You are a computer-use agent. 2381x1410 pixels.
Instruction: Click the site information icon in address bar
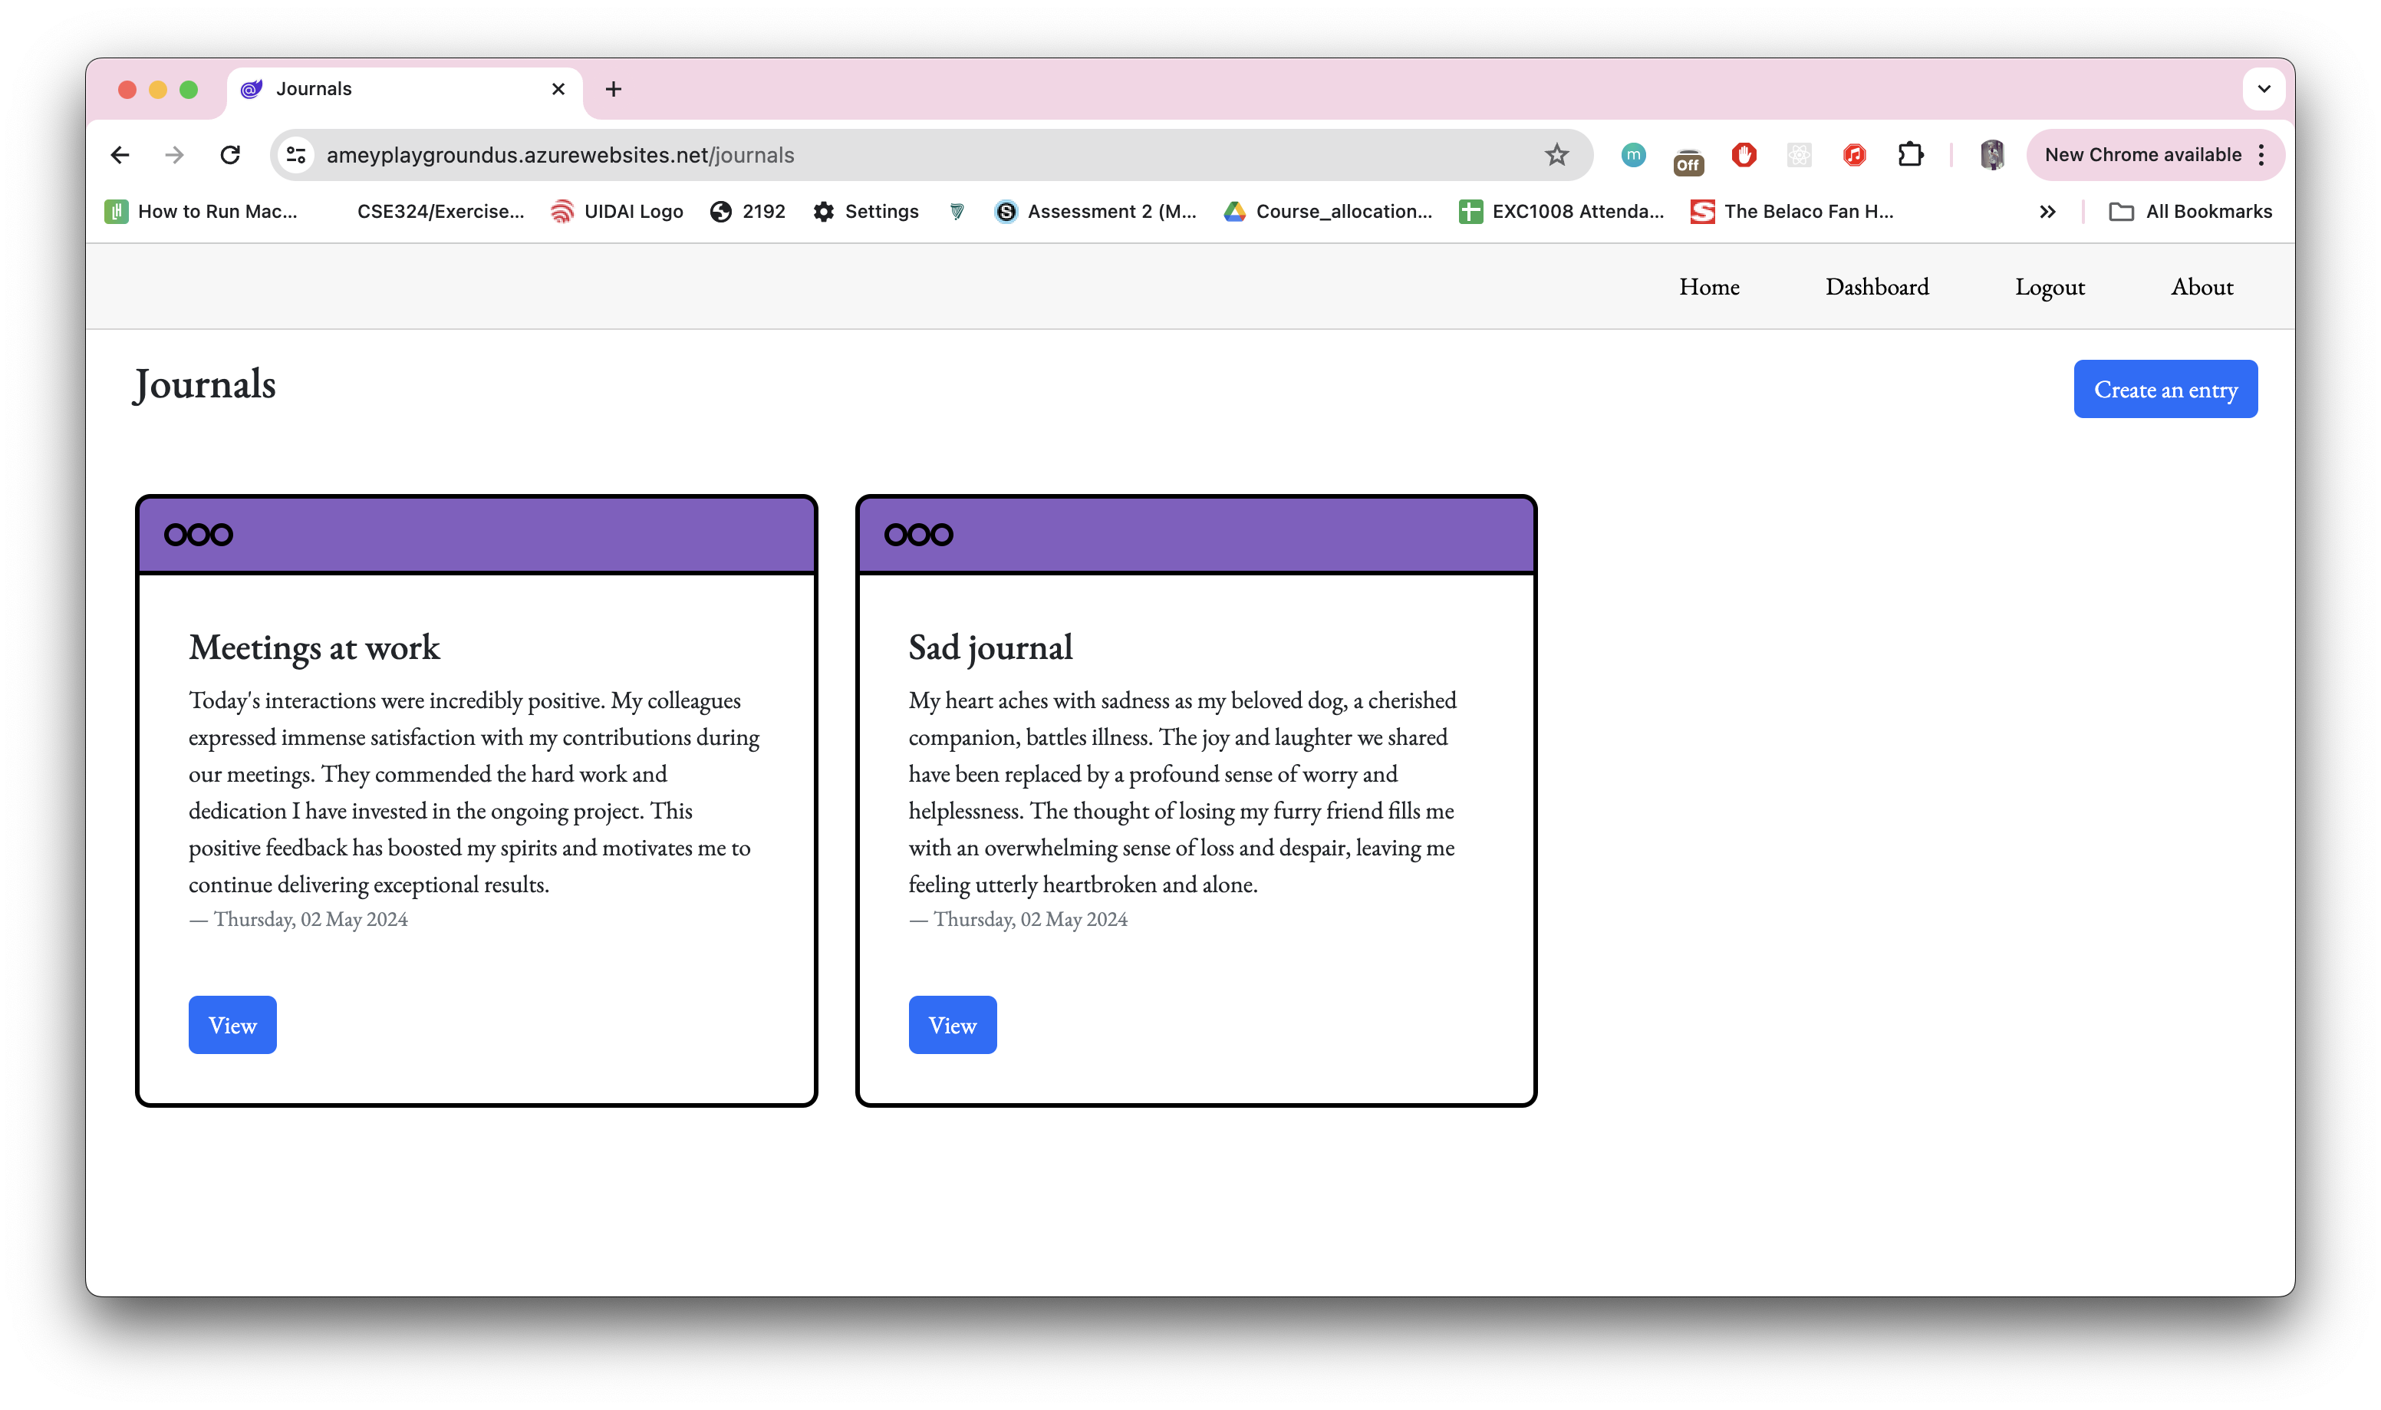296,155
